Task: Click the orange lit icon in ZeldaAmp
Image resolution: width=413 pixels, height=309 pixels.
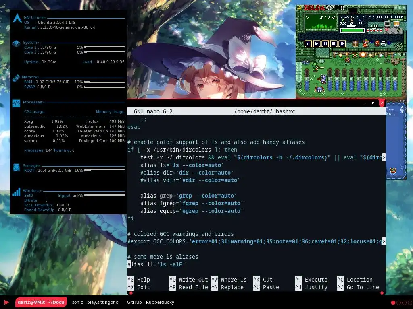Action: click(x=396, y=24)
